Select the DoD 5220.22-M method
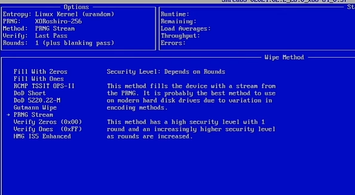This screenshot has height=195, width=355. click(x=37, y=101)
